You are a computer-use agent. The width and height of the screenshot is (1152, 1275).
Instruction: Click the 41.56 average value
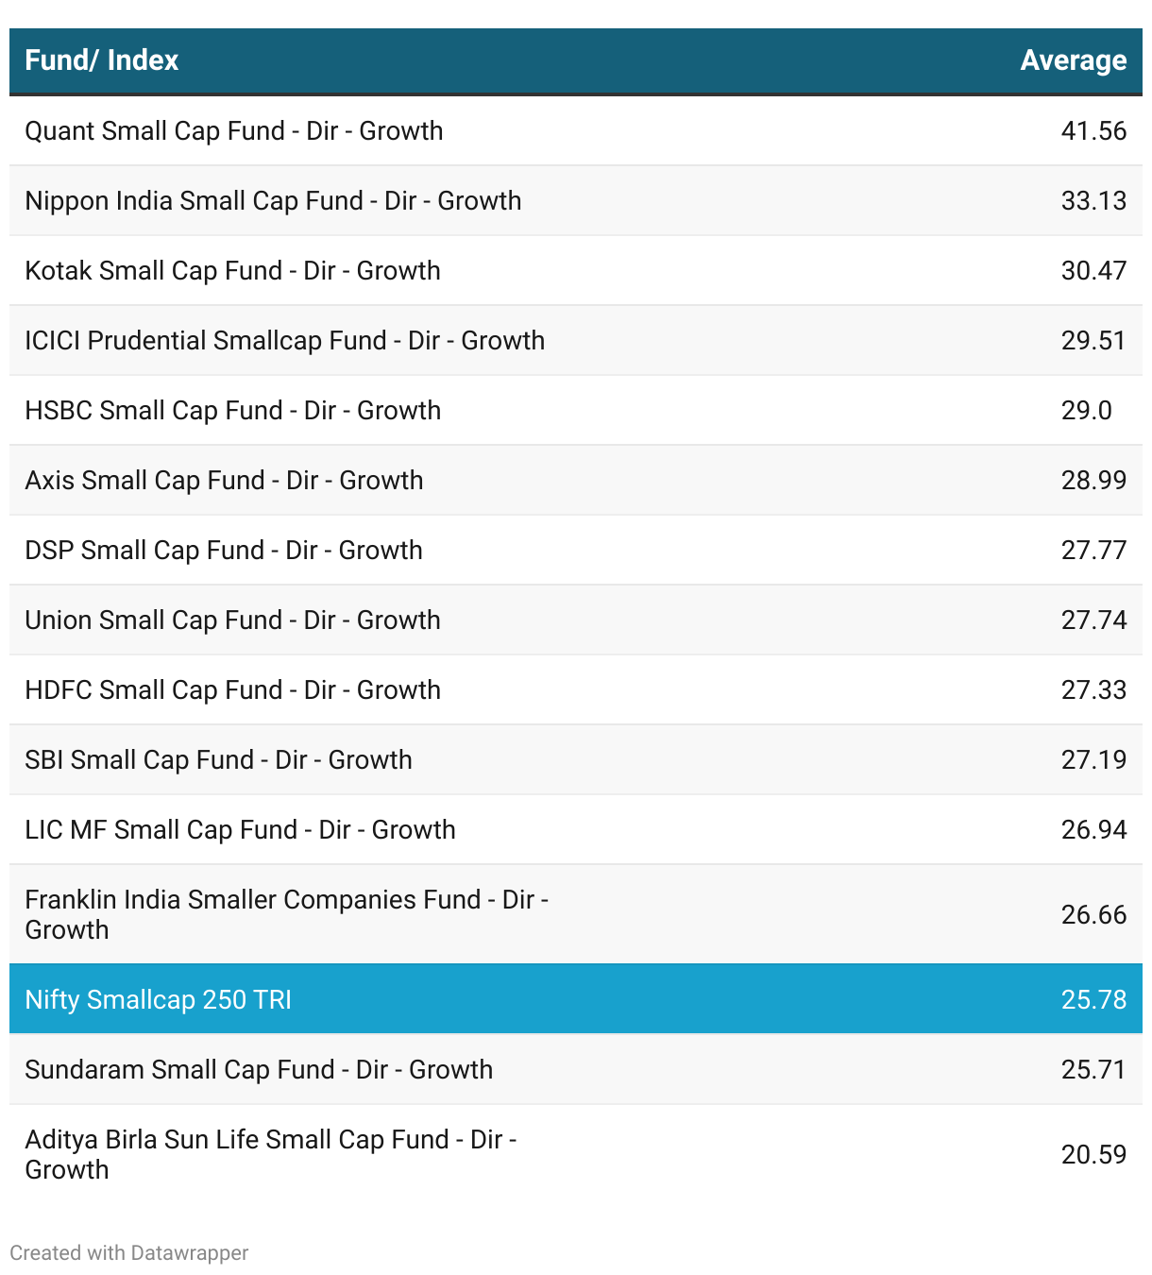tap(1093, 131)
